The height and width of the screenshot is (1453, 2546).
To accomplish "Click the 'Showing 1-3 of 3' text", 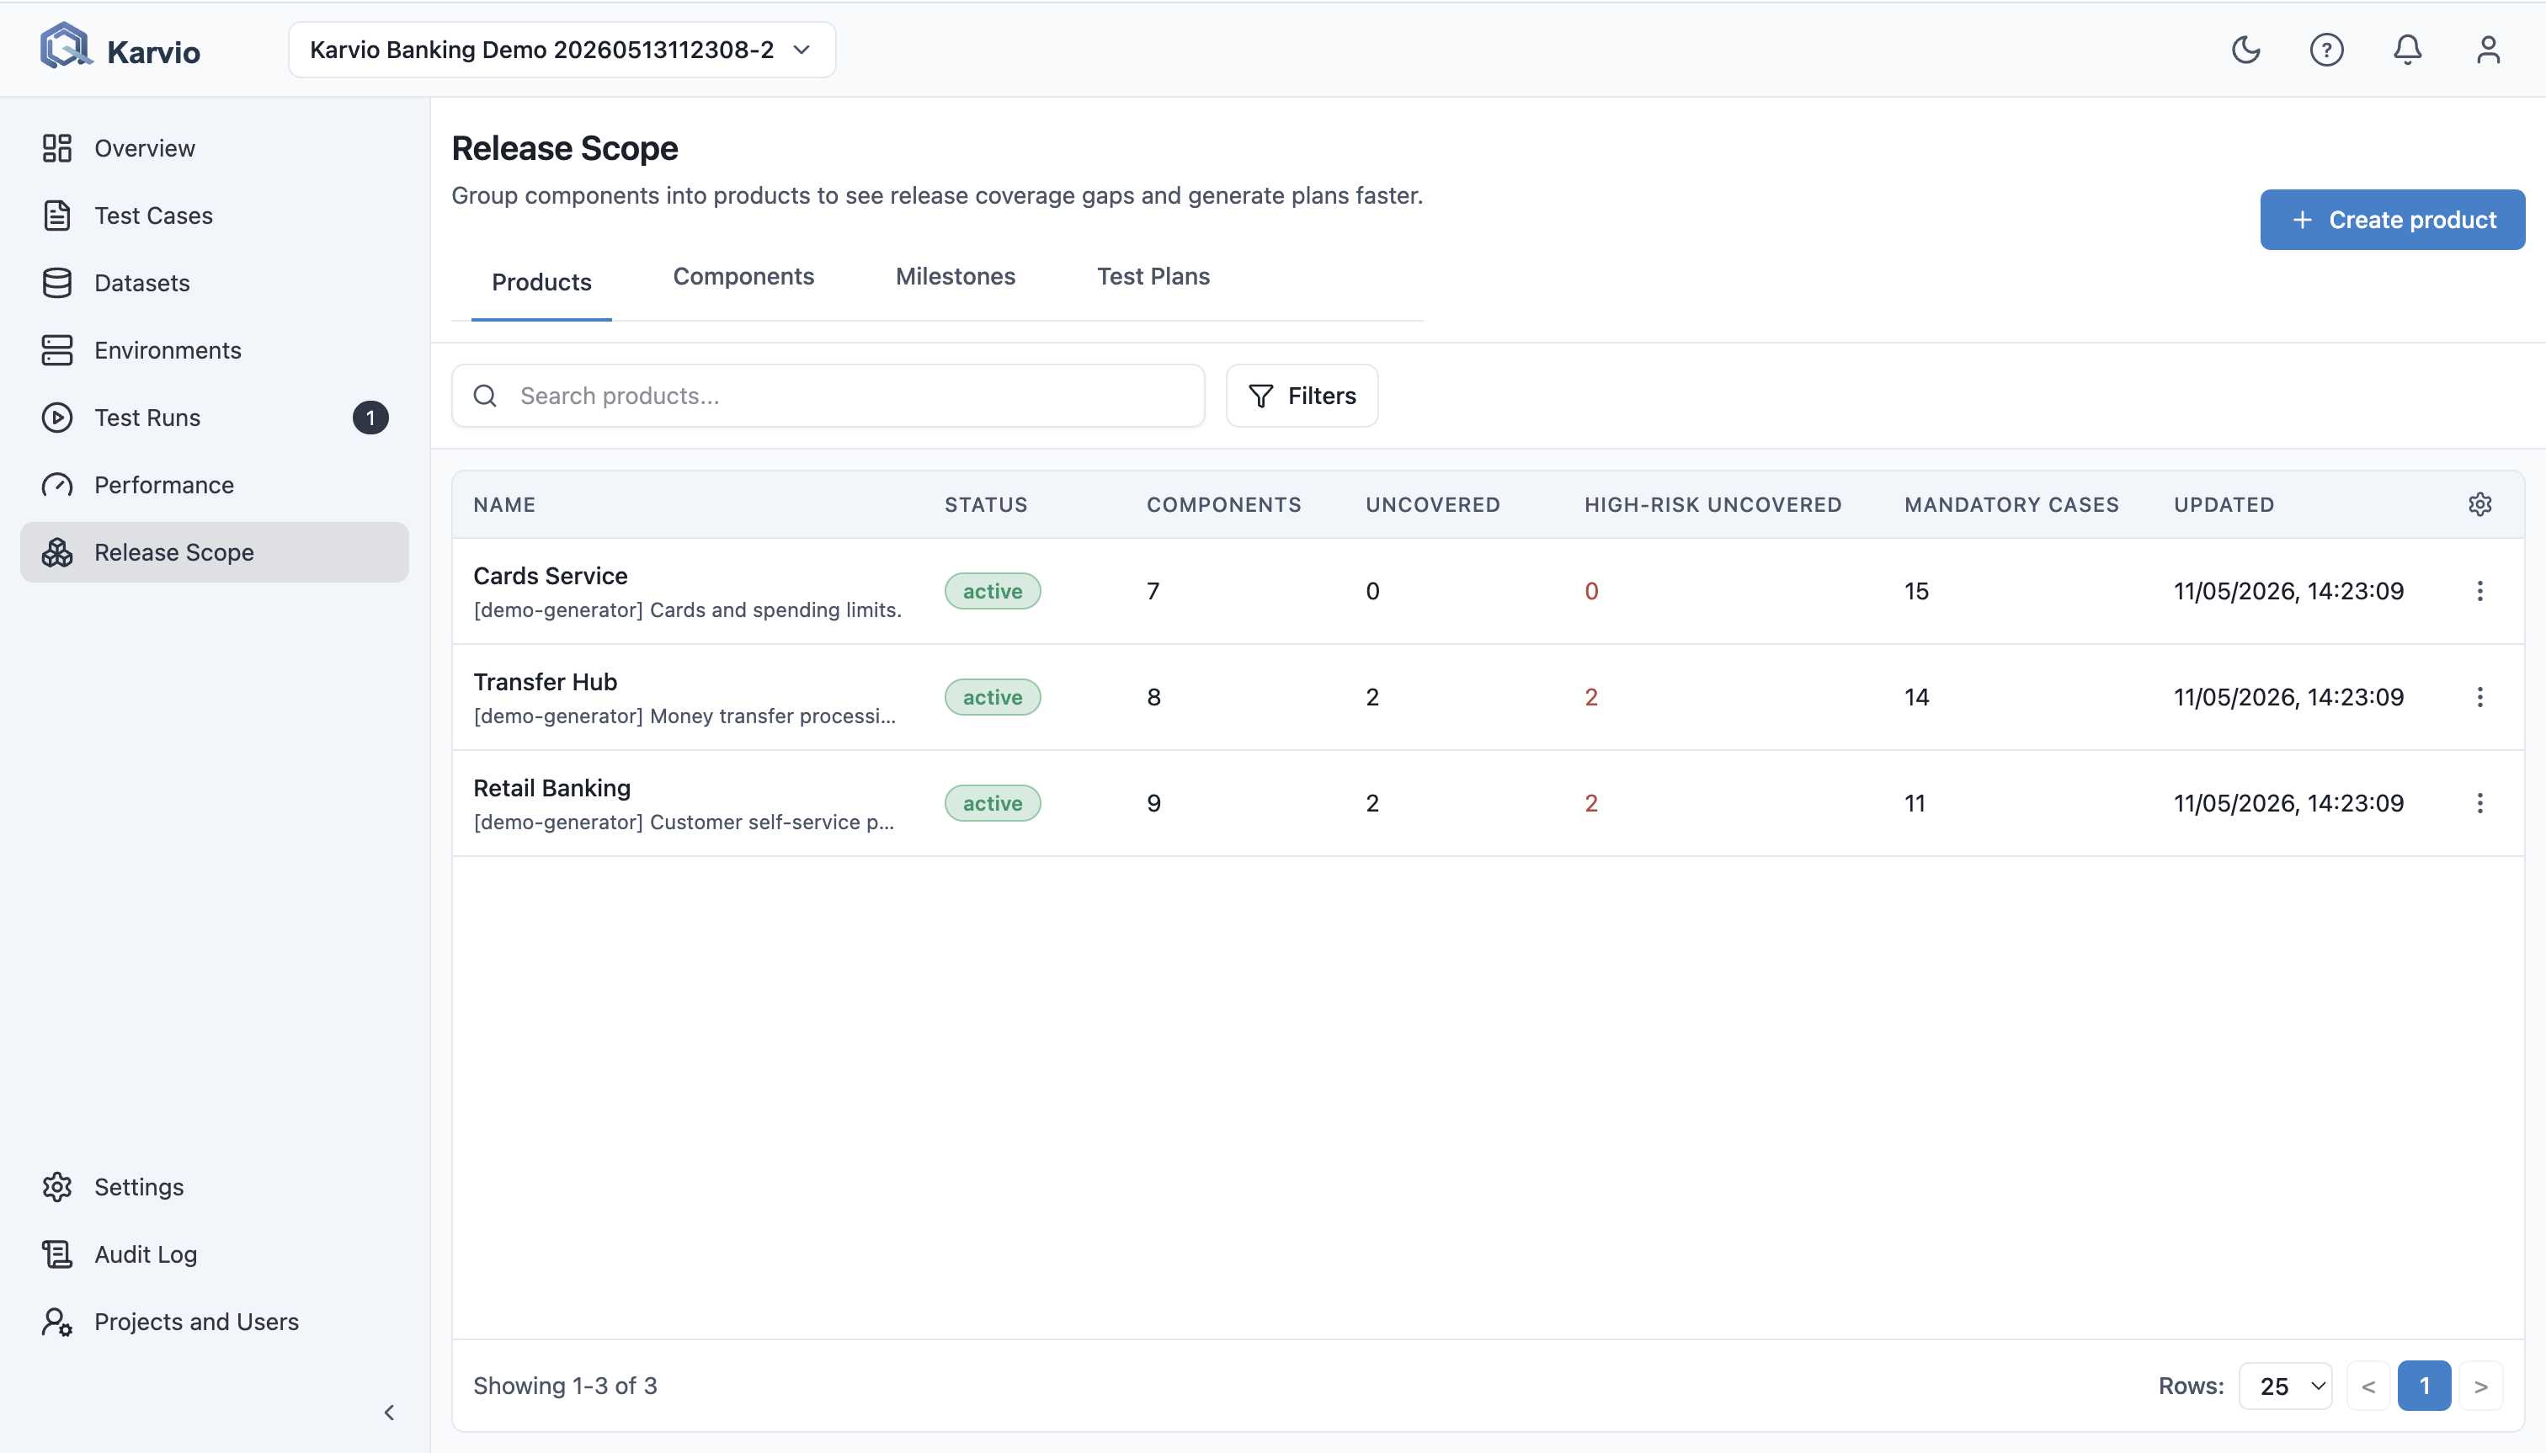I will [x=565, y=1386].
